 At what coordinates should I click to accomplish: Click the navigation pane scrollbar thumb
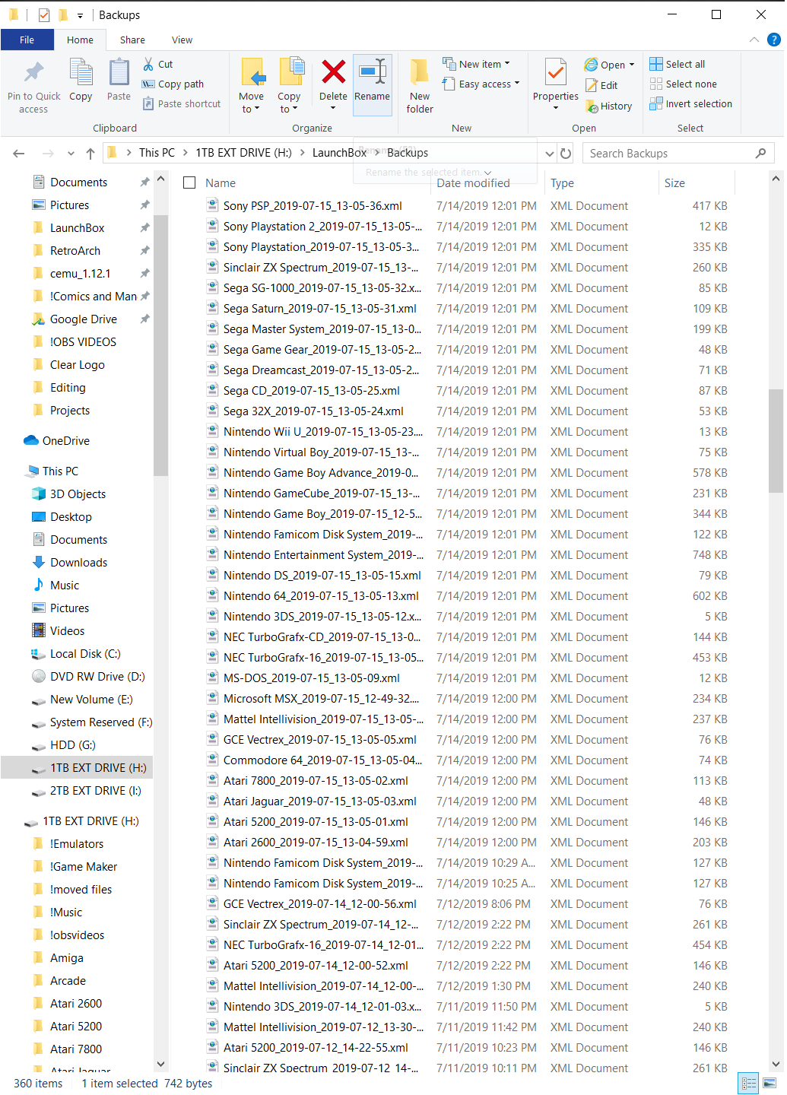click(x=160, y=346)
